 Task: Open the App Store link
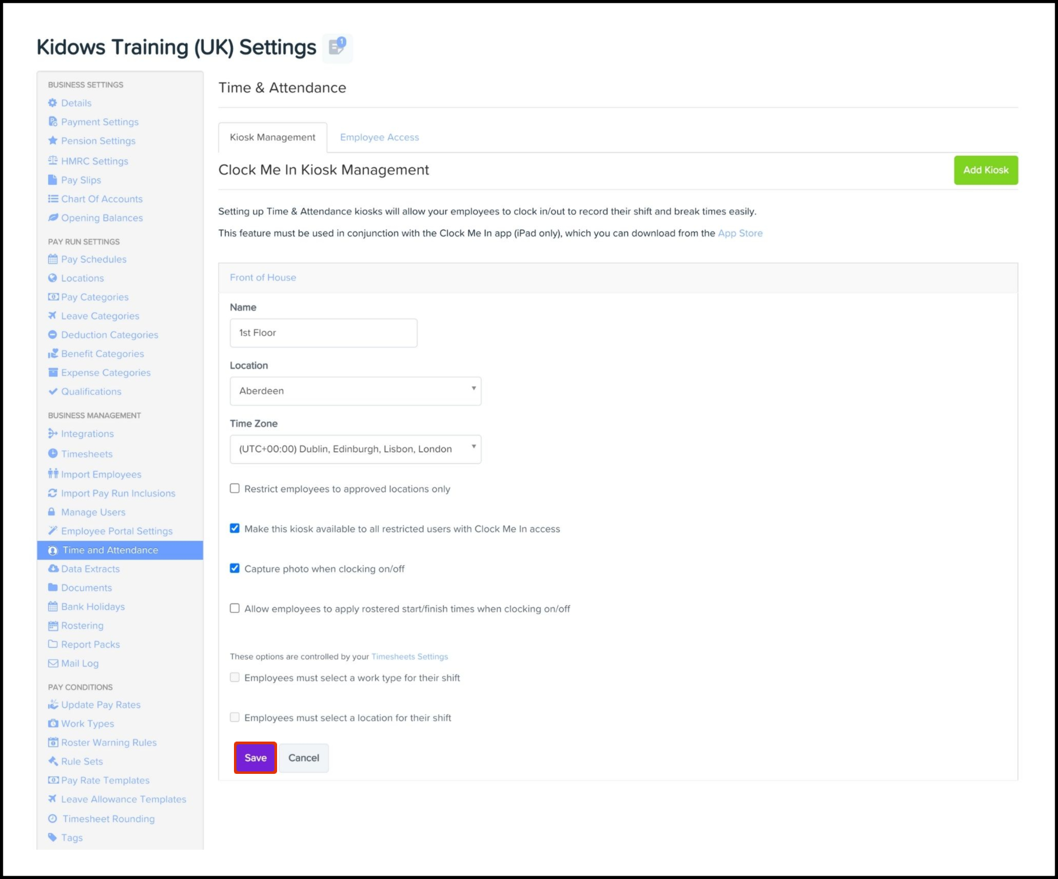(x=740, y=233)
